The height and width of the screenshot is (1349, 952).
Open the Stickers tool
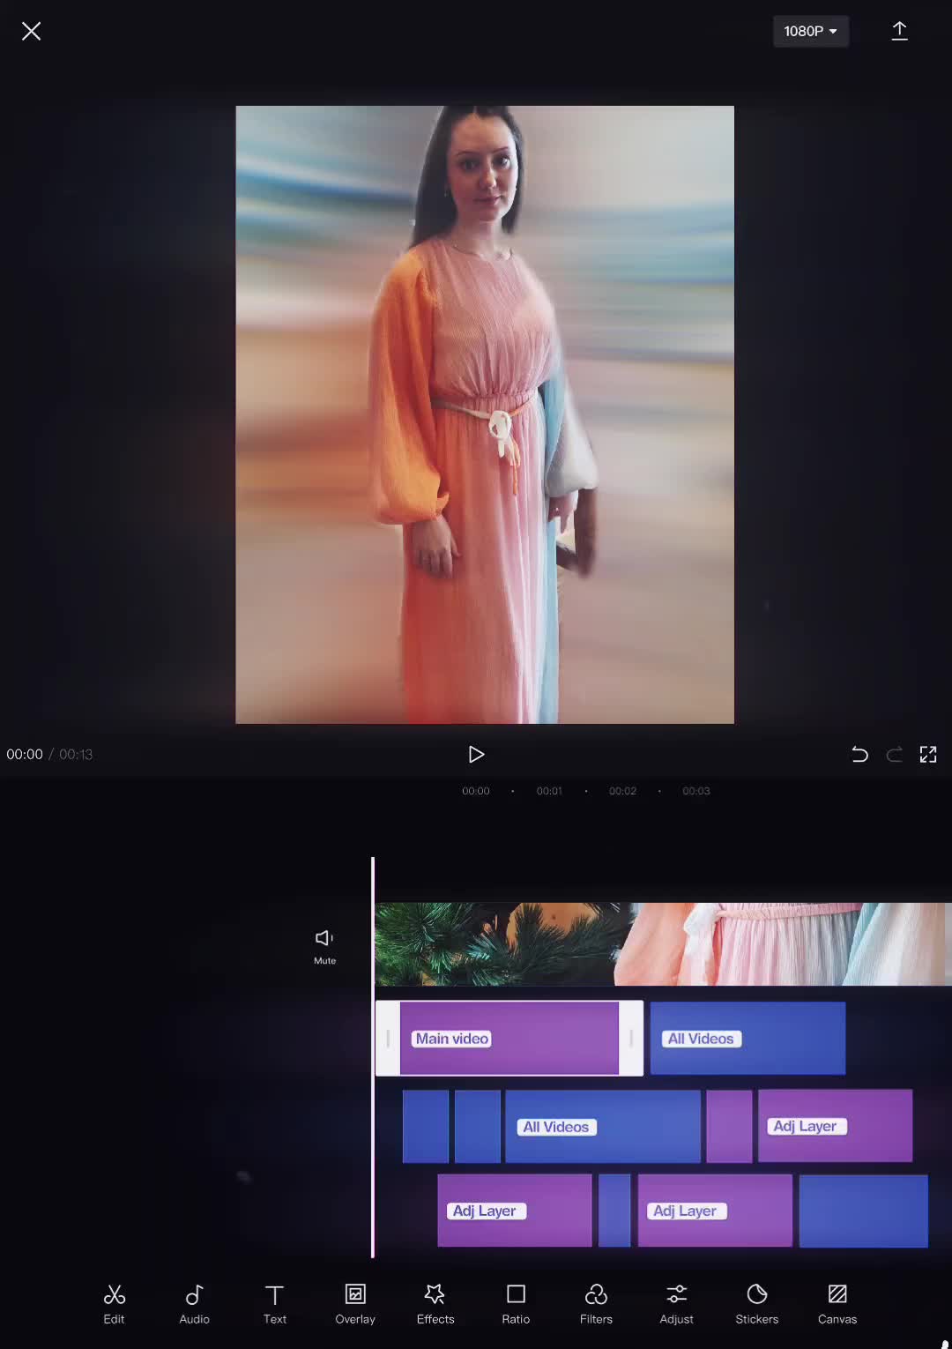(x=757, y=1304)
